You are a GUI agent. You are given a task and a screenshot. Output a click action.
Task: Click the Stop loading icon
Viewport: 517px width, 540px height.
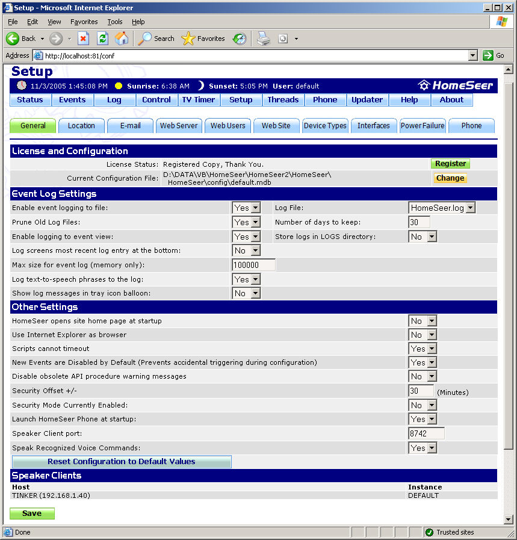(83, 39)
